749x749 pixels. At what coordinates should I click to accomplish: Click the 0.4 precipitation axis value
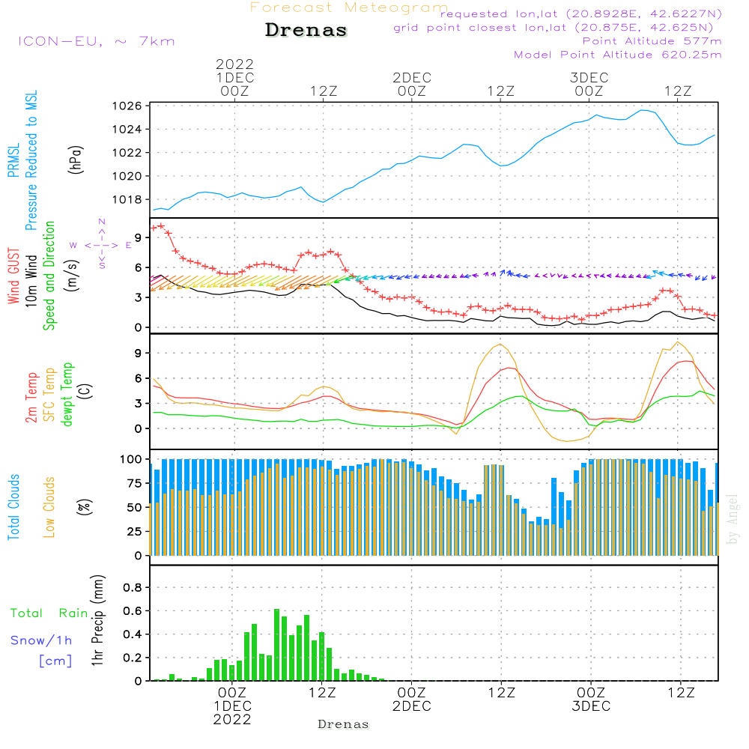point(133,634)
